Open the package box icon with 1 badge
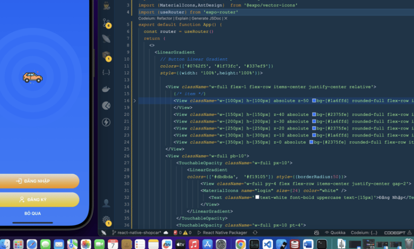 107,56
